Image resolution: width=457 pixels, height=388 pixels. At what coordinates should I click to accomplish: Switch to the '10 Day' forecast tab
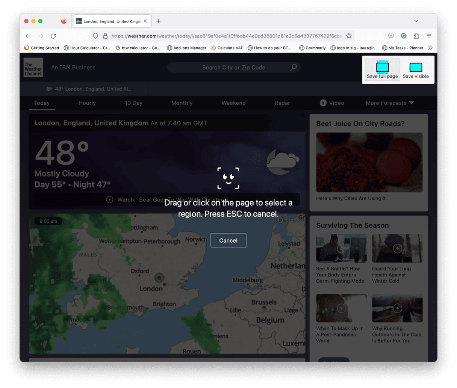pyautogui.click(x=133, y=103)
